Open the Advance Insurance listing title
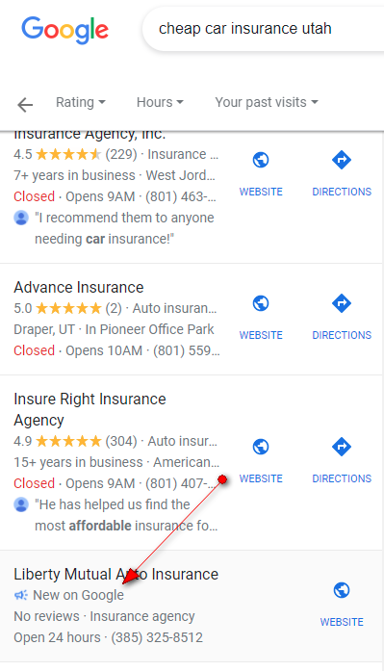 79,287
